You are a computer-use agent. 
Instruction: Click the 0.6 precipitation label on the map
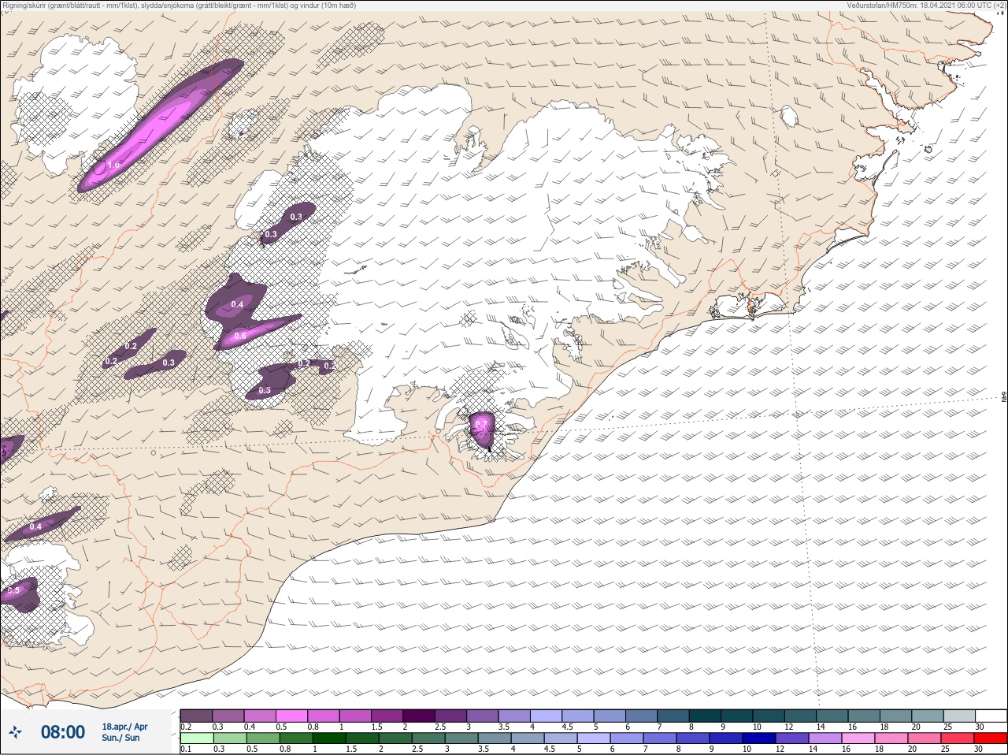click(240, 336)
